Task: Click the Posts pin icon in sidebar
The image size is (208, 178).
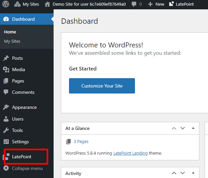Action: coord(6,58)
